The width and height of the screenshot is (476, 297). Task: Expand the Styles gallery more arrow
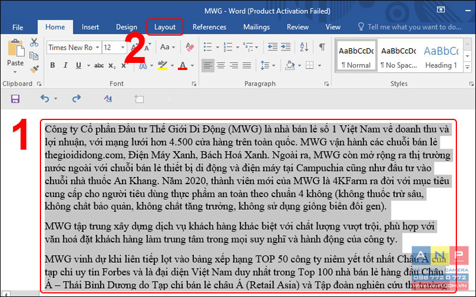point(468,67)
